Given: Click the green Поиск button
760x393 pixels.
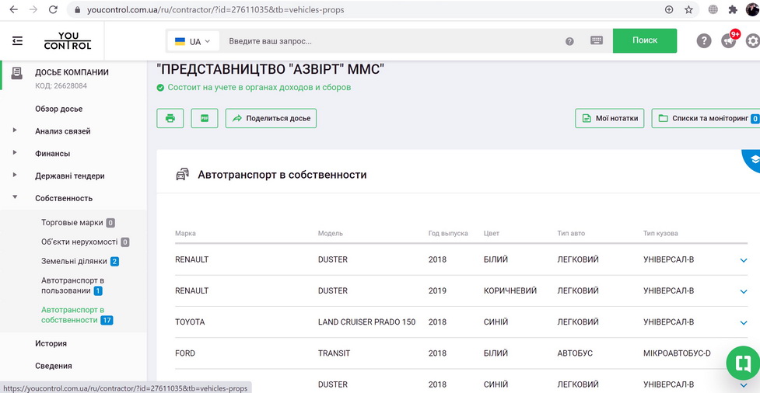Looking at the screenshot, I should pyautogui.click(x=645, y=40).
